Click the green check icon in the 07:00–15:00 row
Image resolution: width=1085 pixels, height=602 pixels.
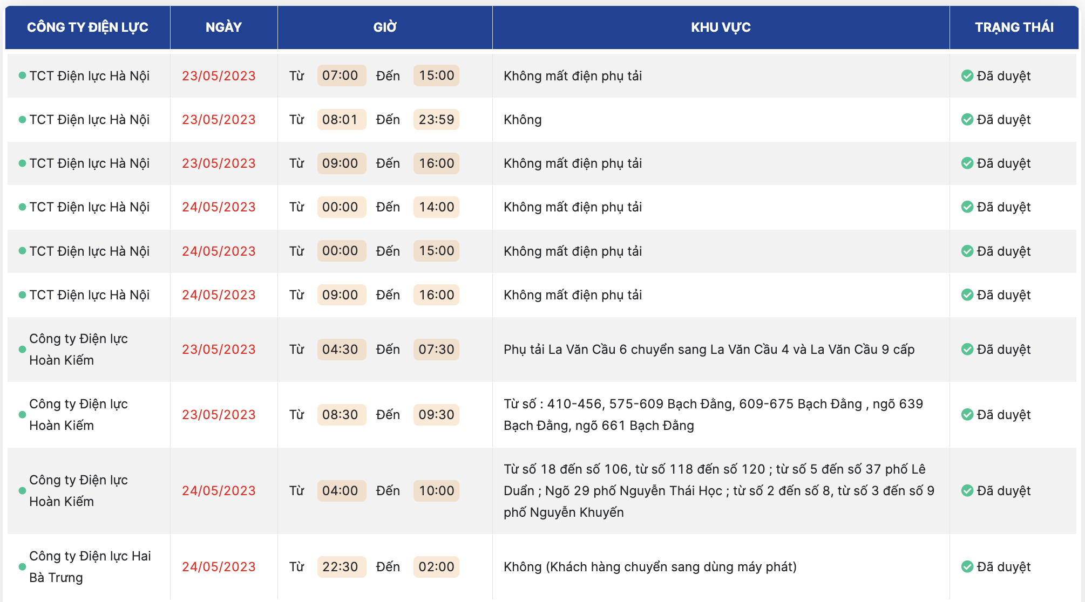[967, 76]
